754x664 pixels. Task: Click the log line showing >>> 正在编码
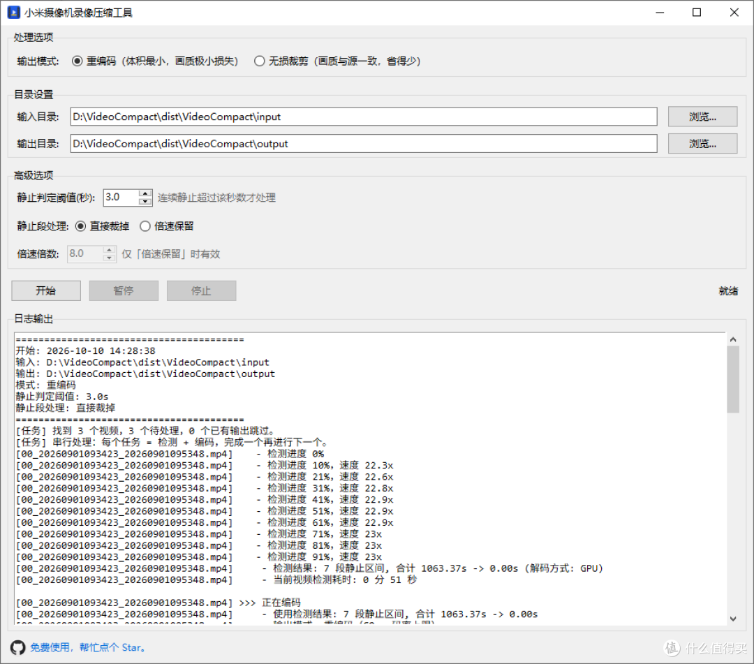click(x=158, y=603)
